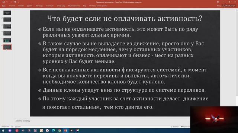Open the last colorful taskbar icon
238x133 pixels.
(78, 130)
